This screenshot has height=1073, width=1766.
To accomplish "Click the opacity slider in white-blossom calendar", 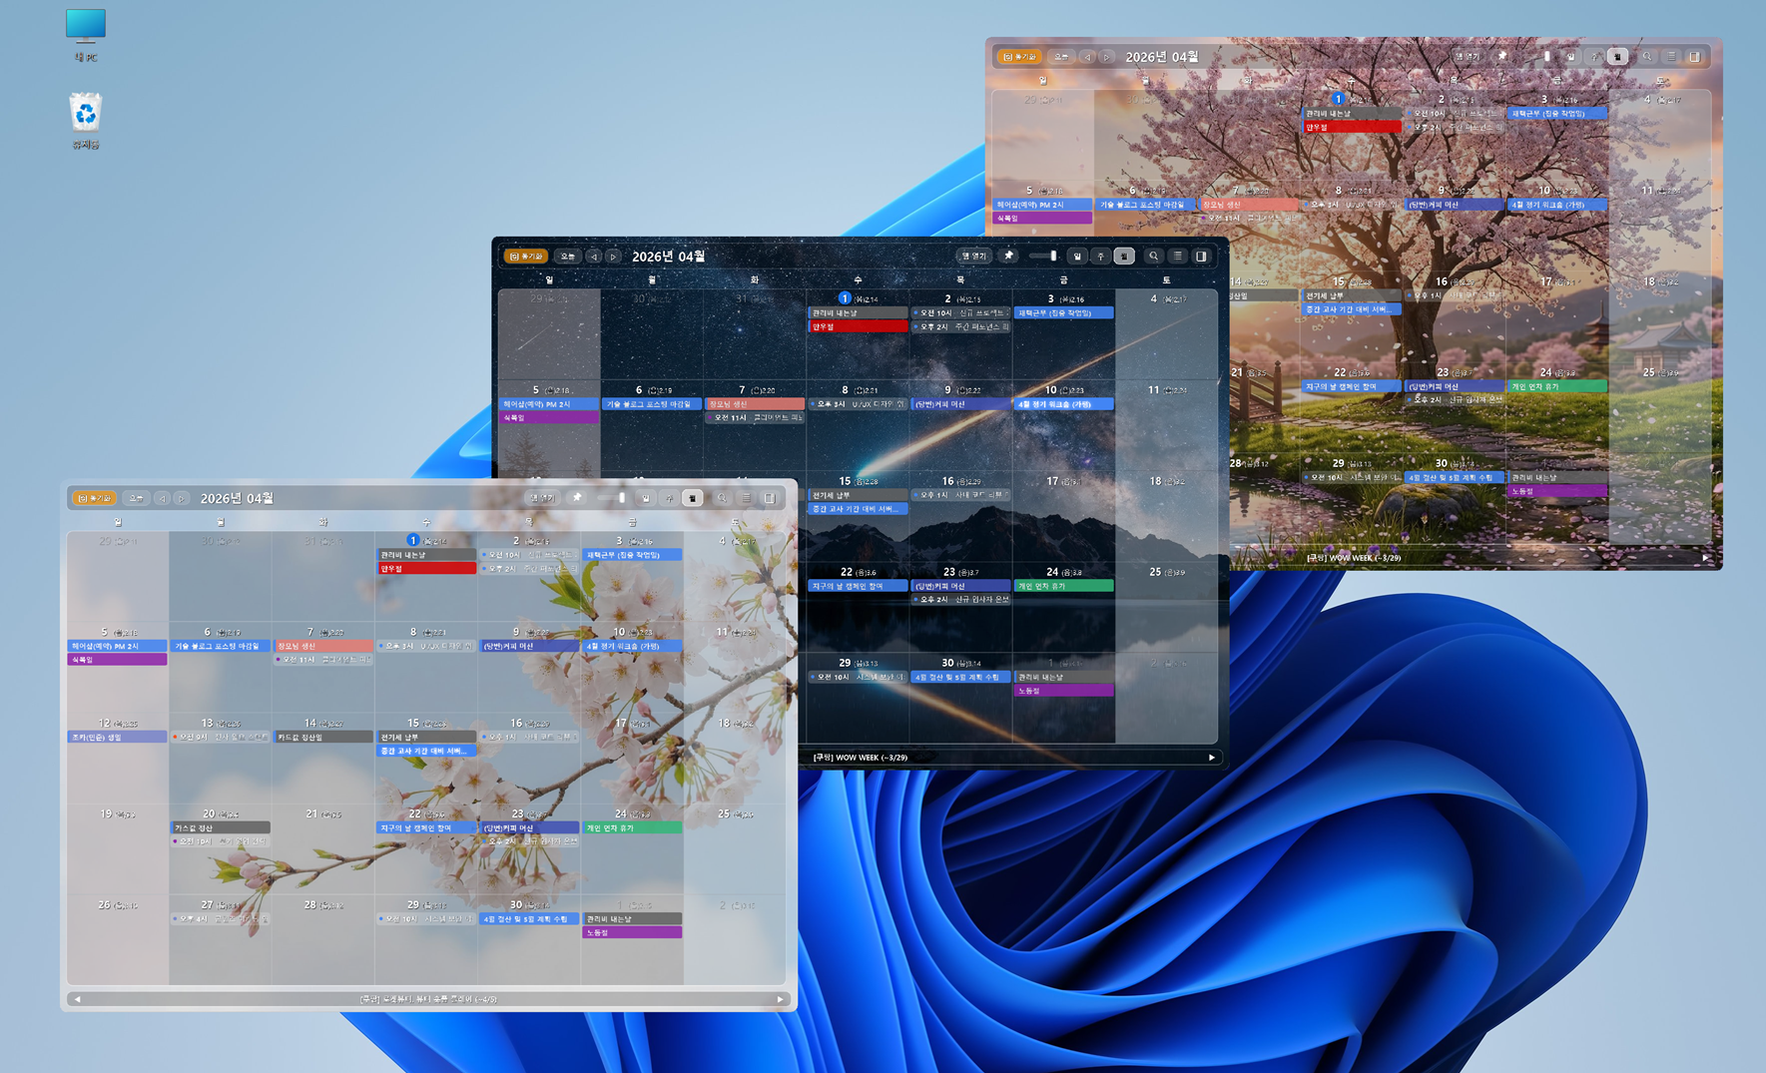I will (x=612, y=498).
